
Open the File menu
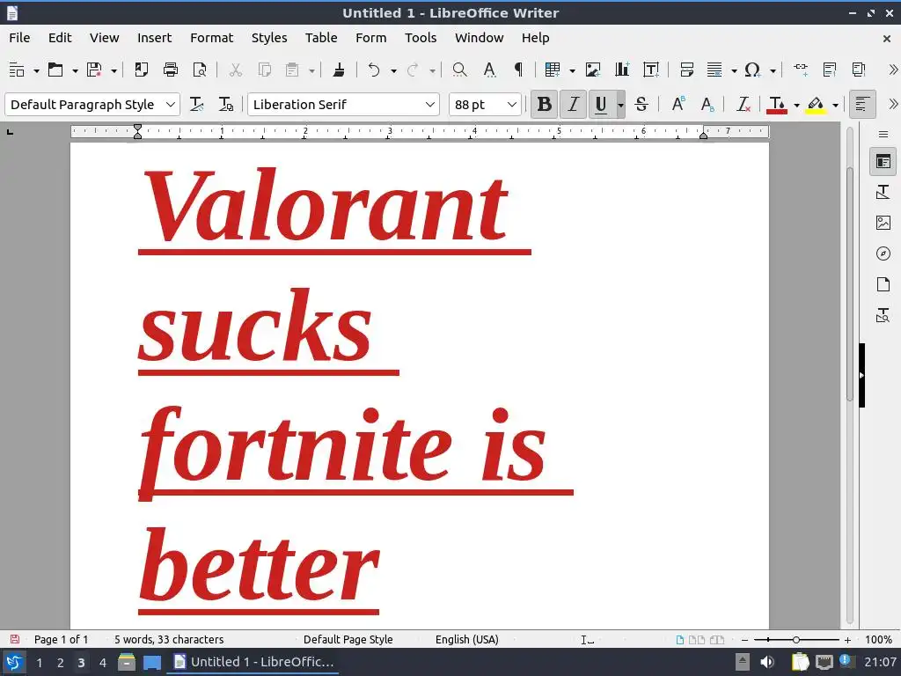pos(19,38)
